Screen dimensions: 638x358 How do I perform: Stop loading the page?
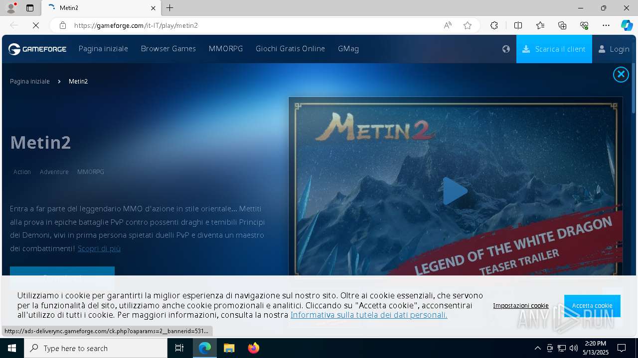click(x=36, y=25)
